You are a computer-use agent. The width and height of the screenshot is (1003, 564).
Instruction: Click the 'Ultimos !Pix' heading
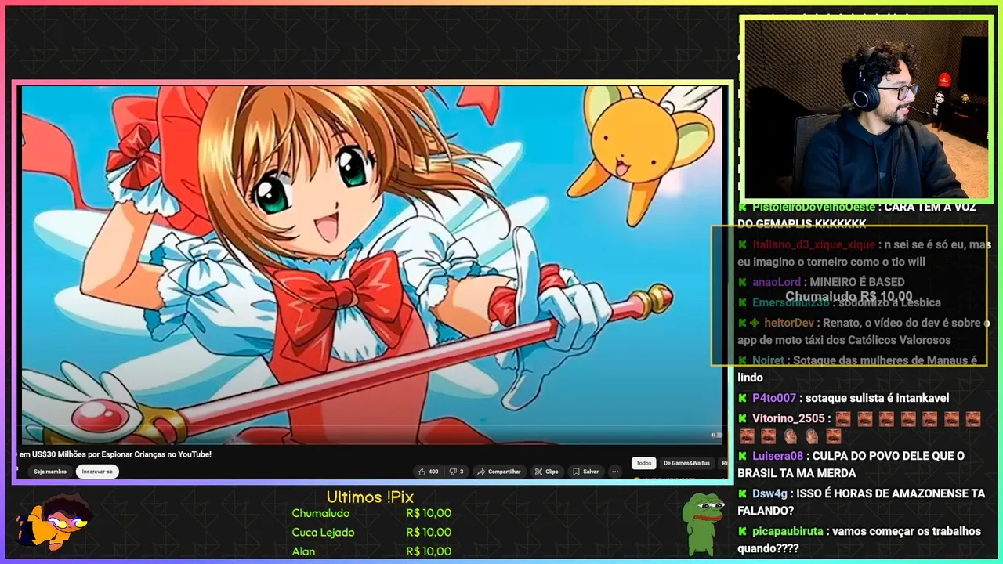click(370, 497)
